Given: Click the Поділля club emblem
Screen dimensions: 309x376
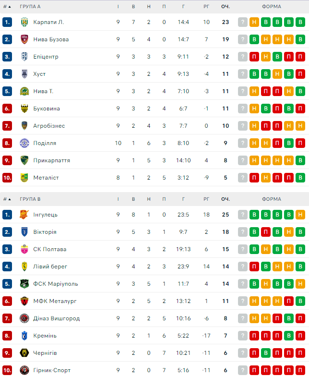Looking at the screenshot, I should 24,143.
